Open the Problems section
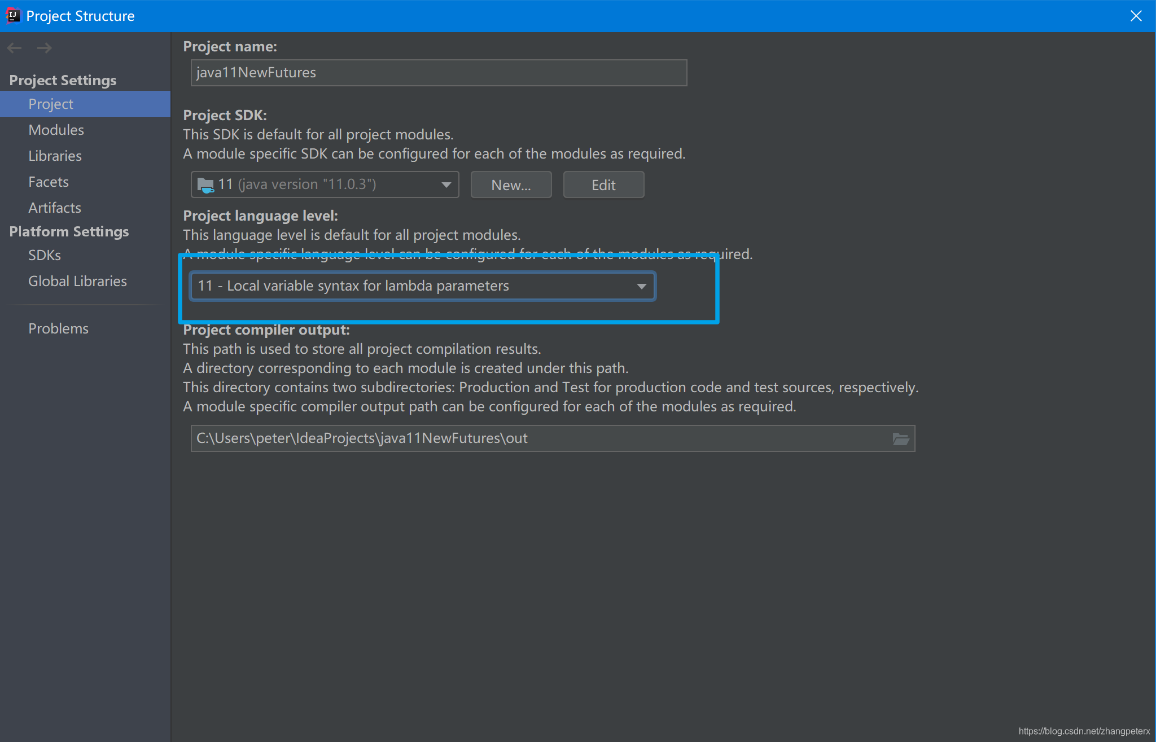The image size is (1156, 742). pos(58,328)
